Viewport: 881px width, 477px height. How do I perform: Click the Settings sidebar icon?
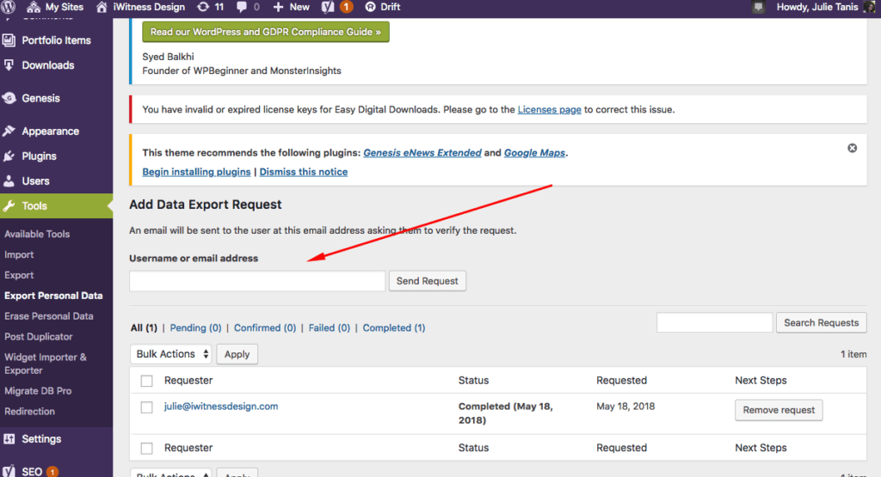pos(9,439)
